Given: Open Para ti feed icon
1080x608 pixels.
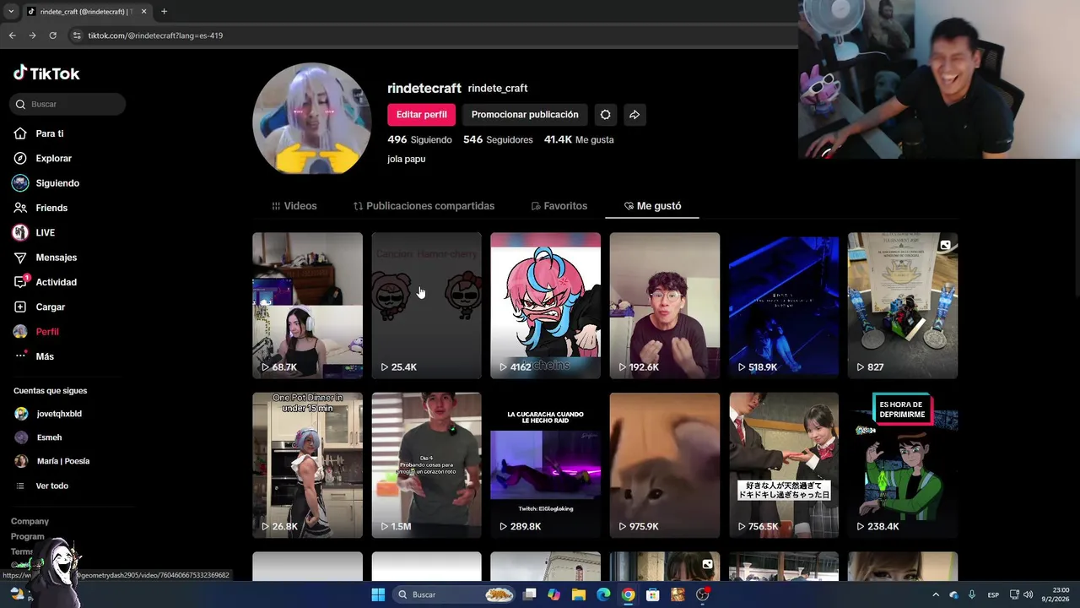Looking at the screenshot, I should pos(20,133).
